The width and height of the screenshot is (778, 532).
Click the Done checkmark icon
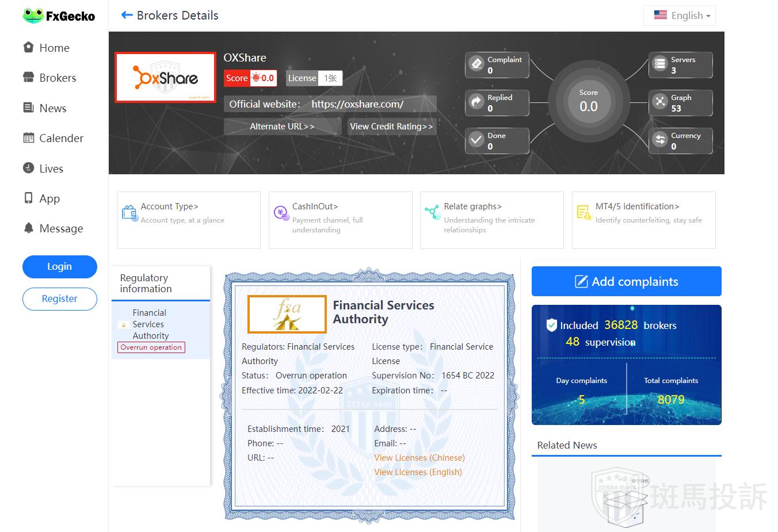click(476, 140)
